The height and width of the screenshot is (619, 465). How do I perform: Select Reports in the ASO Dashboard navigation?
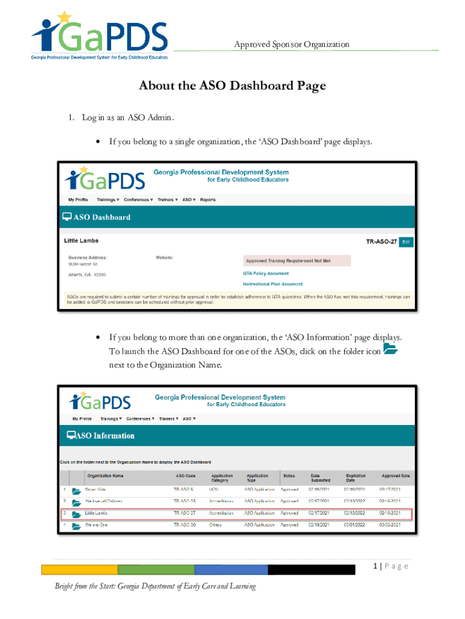tap(208, 199)
